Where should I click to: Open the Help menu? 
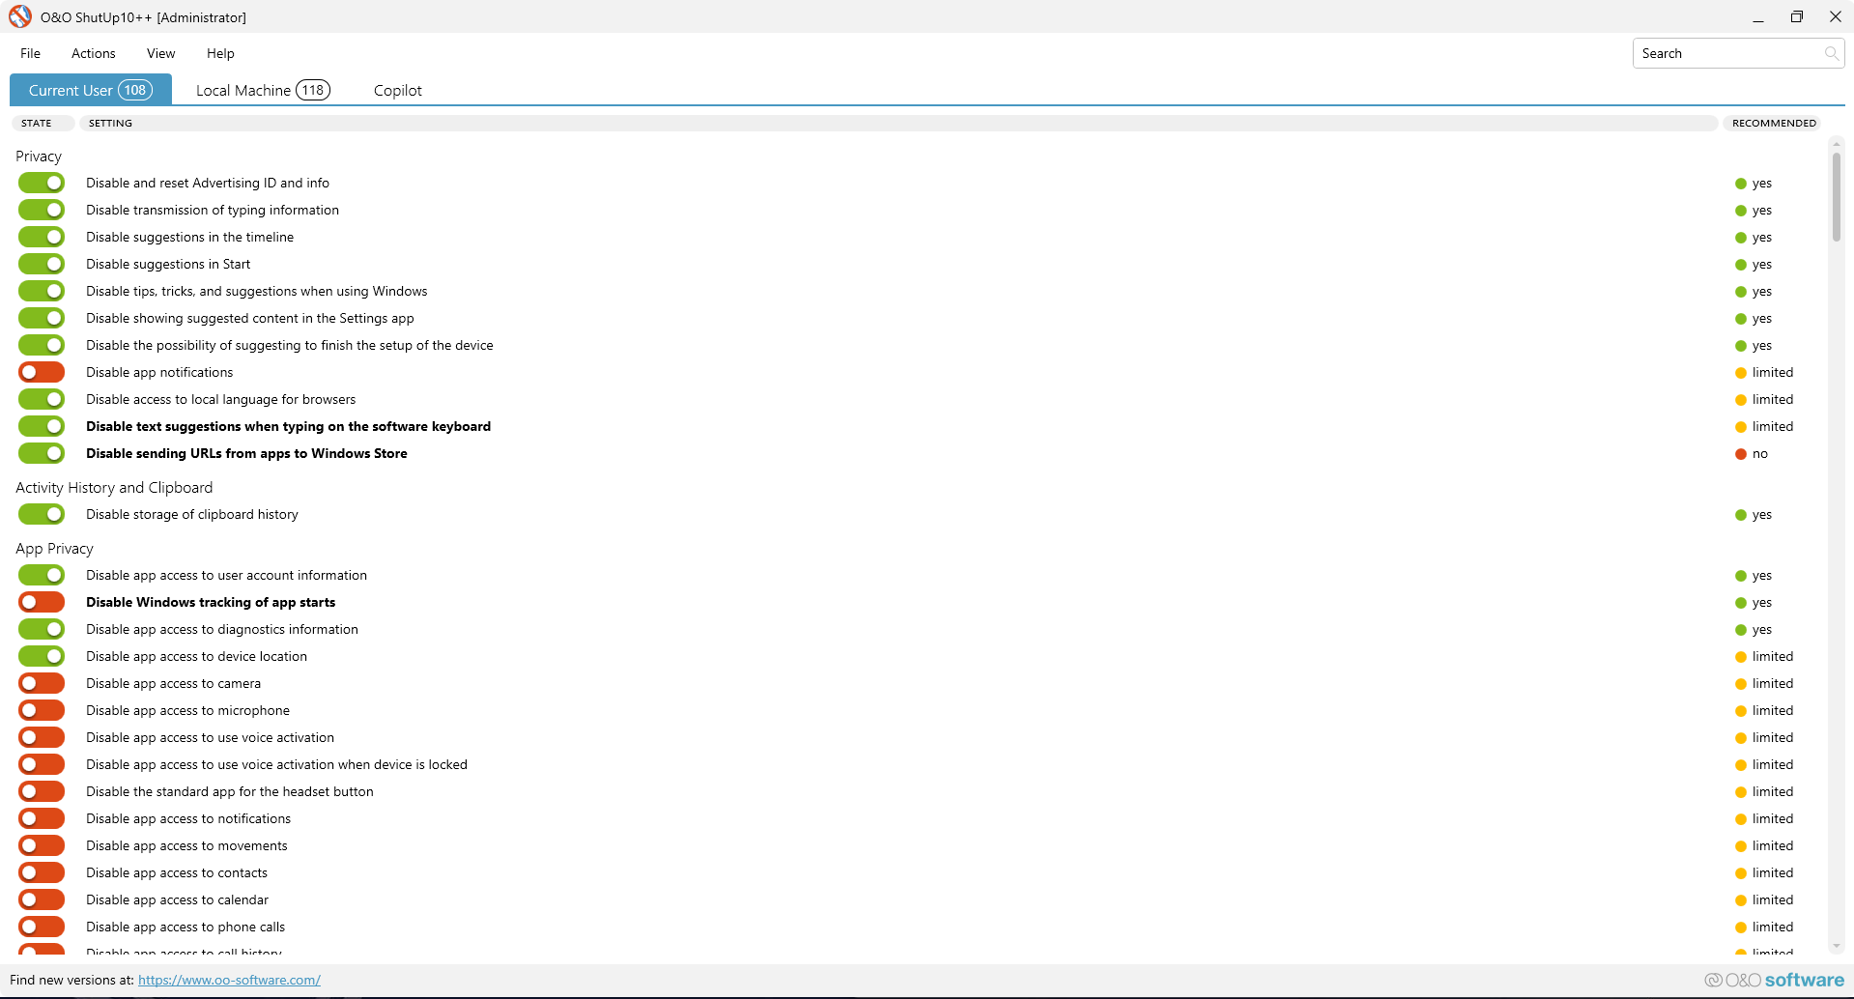(x=220, y=53)
